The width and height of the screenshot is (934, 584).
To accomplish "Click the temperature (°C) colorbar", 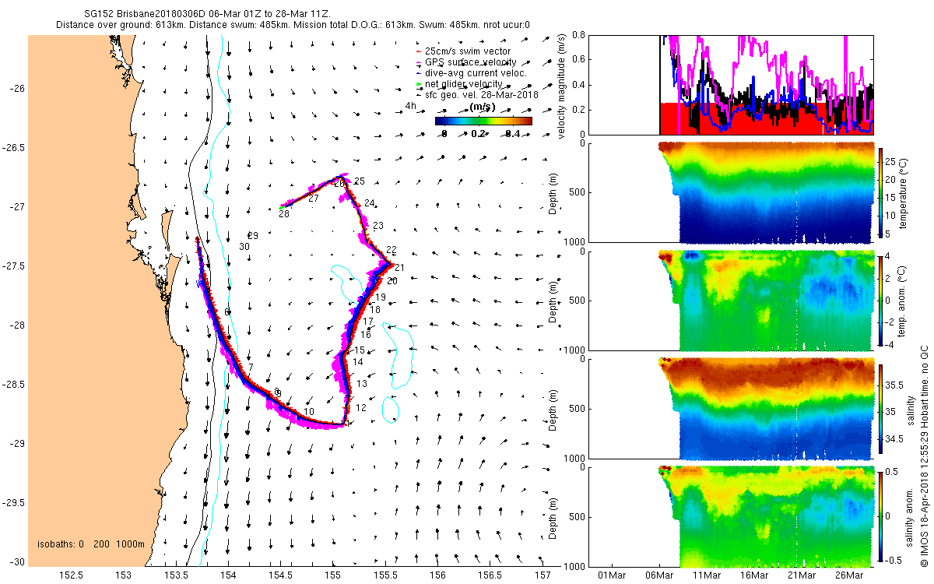I will point(881,192).
